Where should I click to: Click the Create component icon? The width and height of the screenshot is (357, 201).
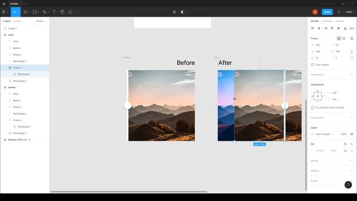(175, 12)
